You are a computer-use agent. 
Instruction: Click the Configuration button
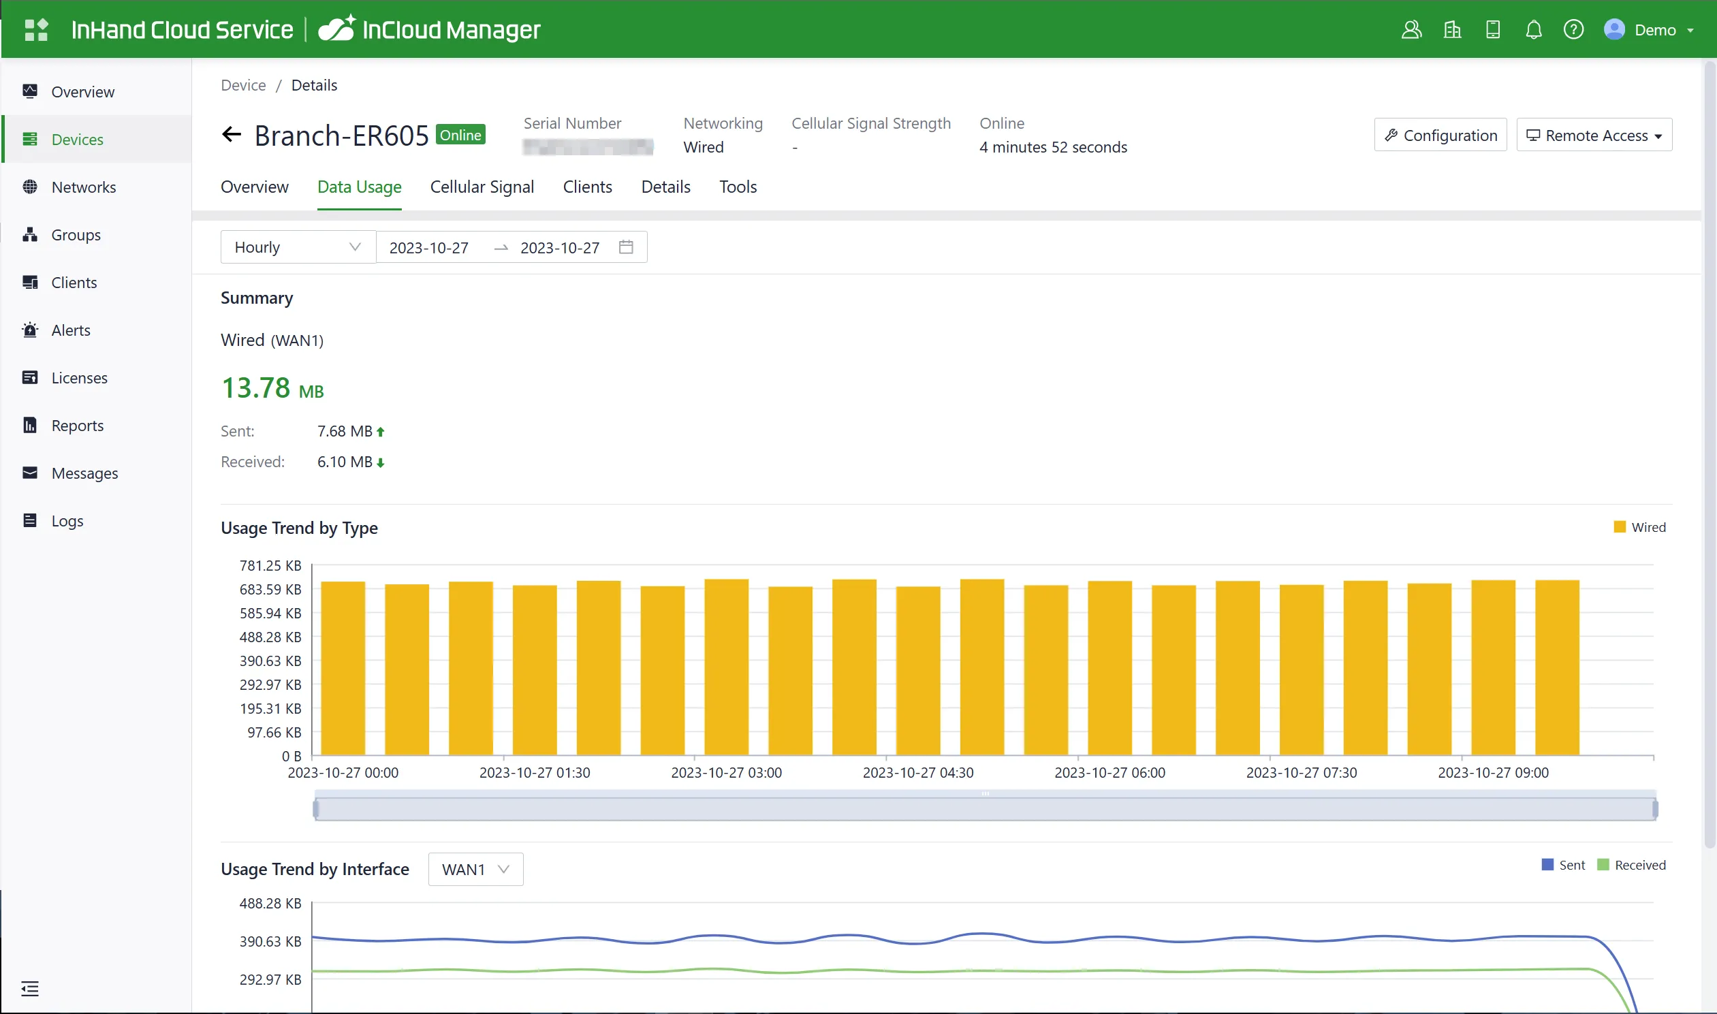coord(1440,135)
